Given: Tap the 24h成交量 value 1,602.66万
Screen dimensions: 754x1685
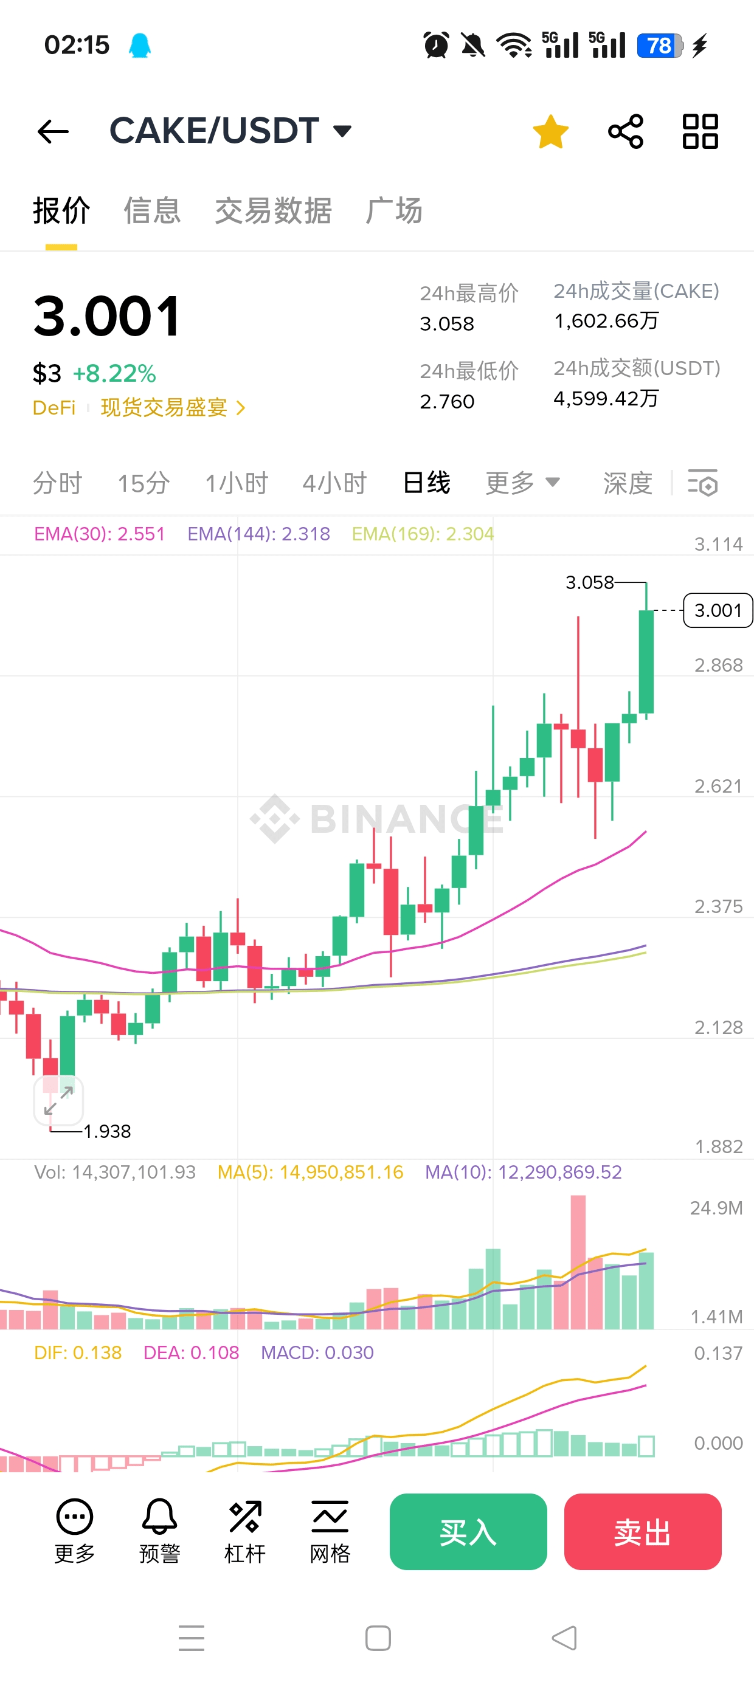Looking at the screenshot, I should point(606,320).
